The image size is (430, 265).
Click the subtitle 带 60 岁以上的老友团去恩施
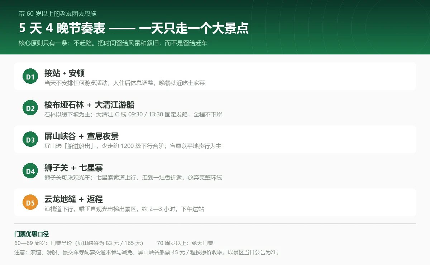point(58,14)
